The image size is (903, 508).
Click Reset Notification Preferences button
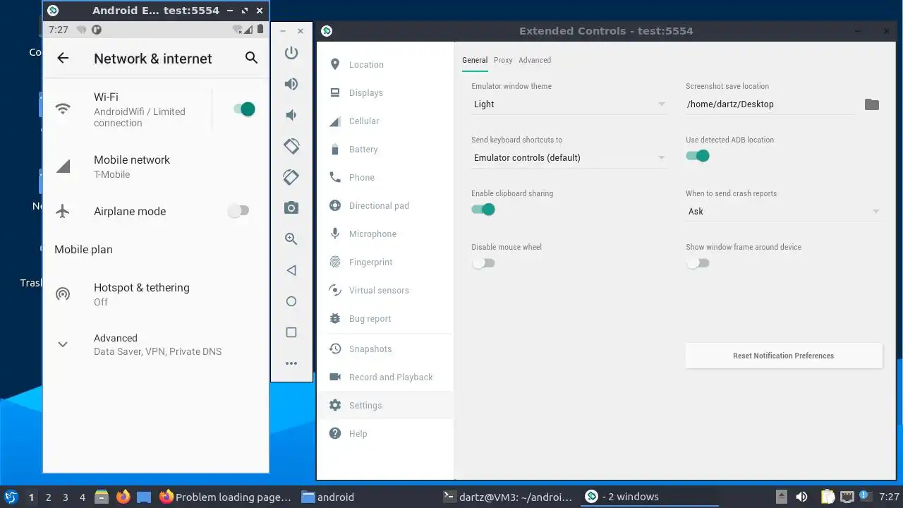[784, 356]
